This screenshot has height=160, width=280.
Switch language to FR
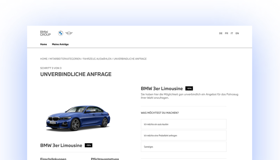coord(226,33)
